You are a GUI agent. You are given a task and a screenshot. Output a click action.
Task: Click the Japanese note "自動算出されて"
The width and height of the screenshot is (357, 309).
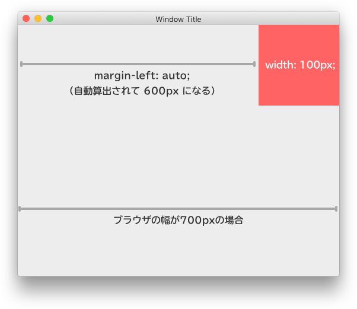pos(106,91)
